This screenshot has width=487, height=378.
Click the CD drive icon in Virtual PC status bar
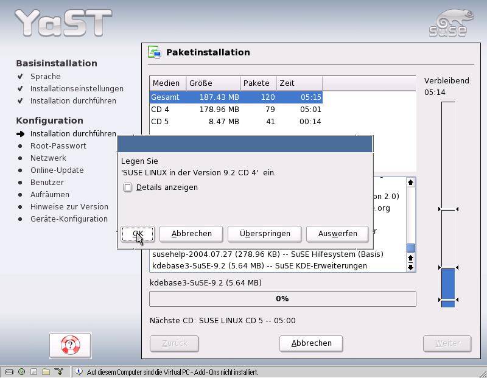(21, 371)
